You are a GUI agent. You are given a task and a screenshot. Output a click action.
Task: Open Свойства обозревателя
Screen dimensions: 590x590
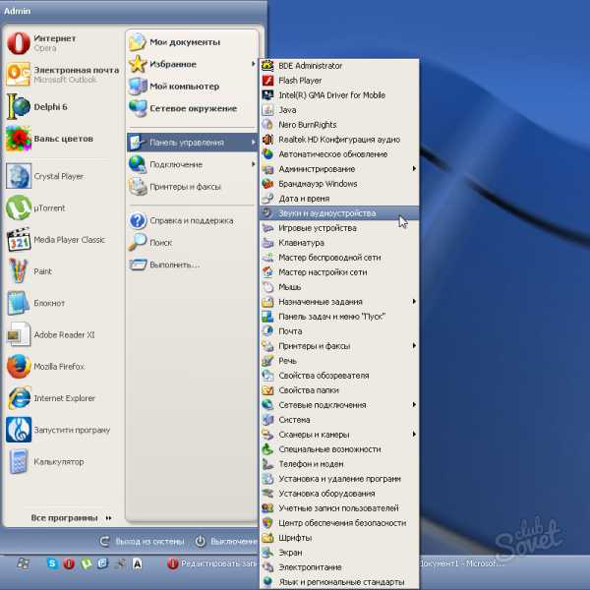click(339, 376)
